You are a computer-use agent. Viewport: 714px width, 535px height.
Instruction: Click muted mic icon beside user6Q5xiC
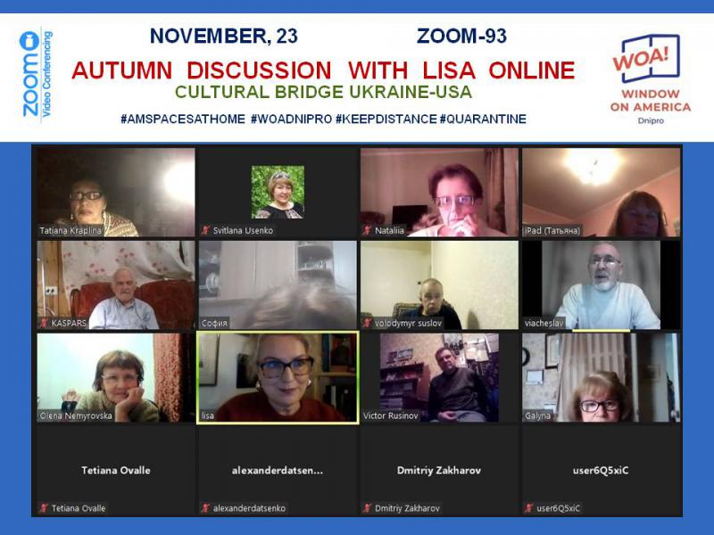click(x=529, y=508)
